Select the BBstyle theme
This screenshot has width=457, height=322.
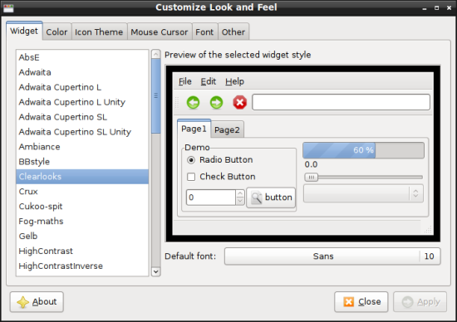coord(82,162)
